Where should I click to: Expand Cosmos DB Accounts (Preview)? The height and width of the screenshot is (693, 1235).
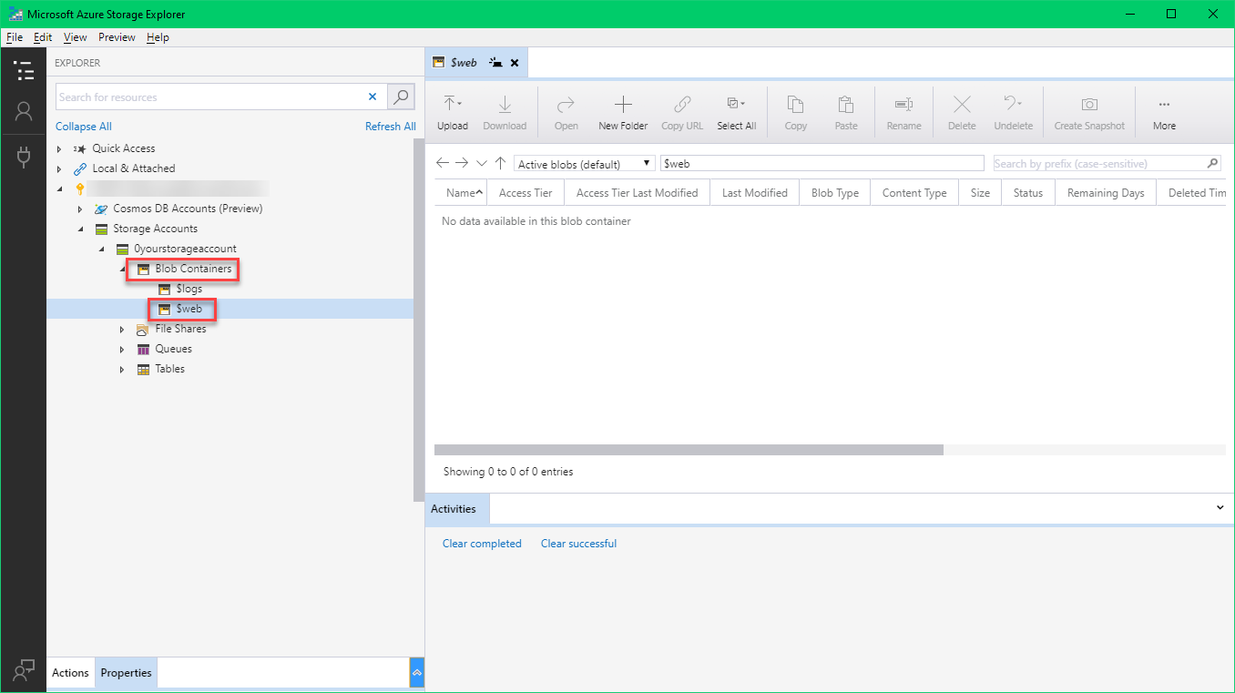pos(80,209)
